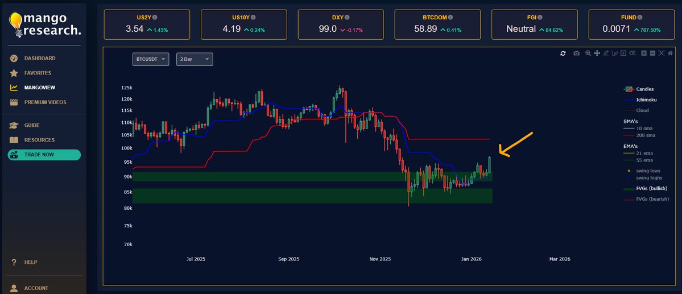Viewport: 682px width, 294px height.
Task: Open the BTCUSDT symbol dropdown
Action: pos(151,59)
